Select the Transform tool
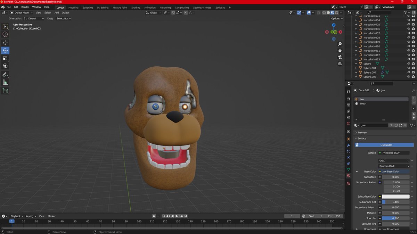This screenshot has width=417, height=234. click(5, 66)
